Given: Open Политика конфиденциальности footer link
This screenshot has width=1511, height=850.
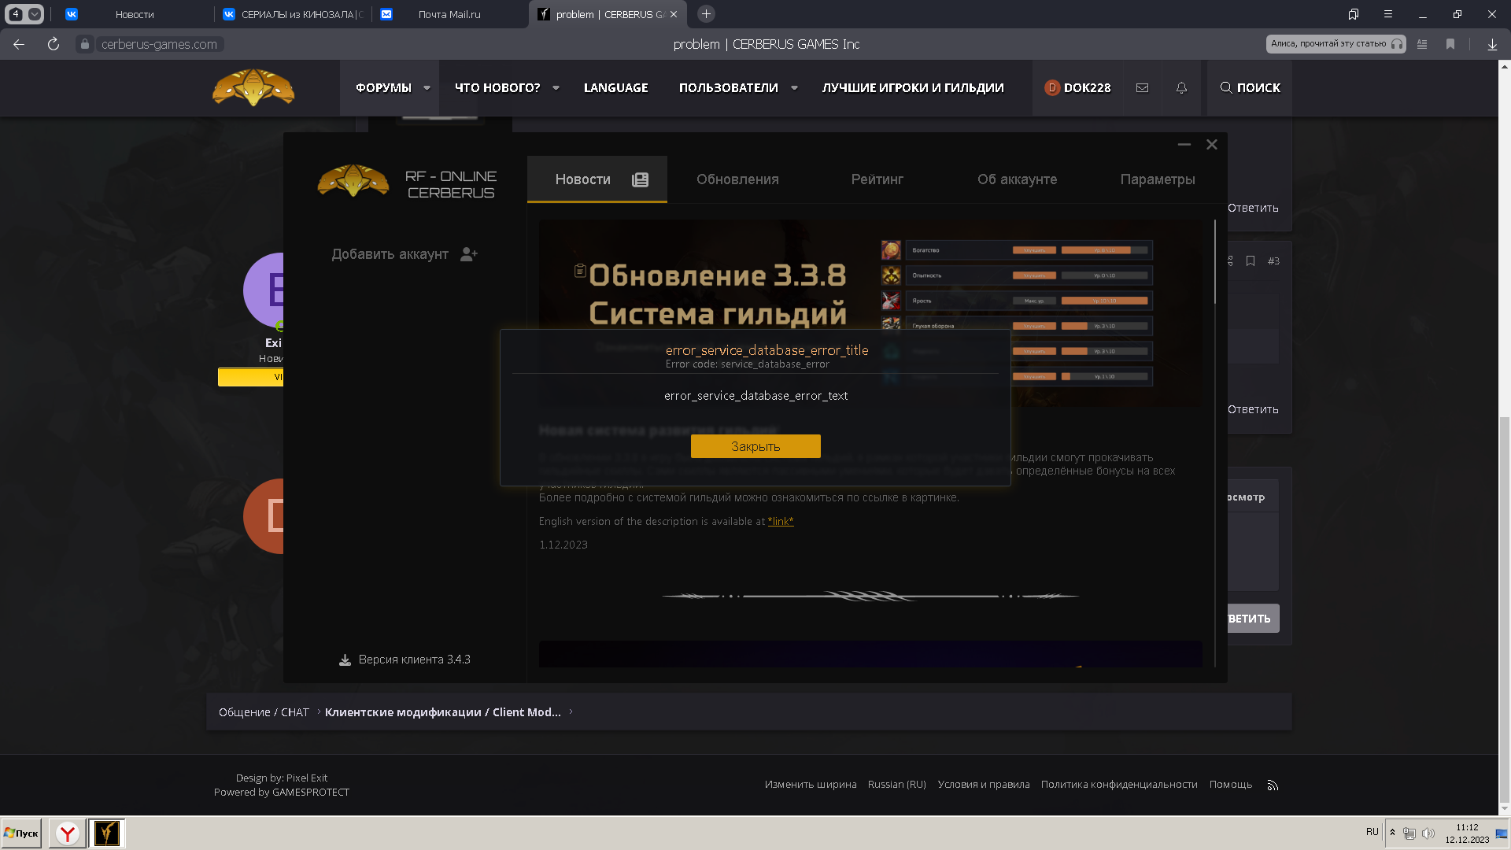Looking at the screenshot, I should (x=1119, y=784).
